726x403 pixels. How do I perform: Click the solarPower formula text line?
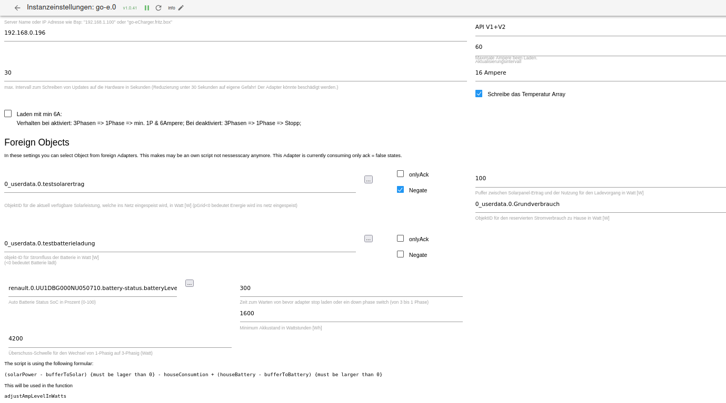click(x=193, y=375)
